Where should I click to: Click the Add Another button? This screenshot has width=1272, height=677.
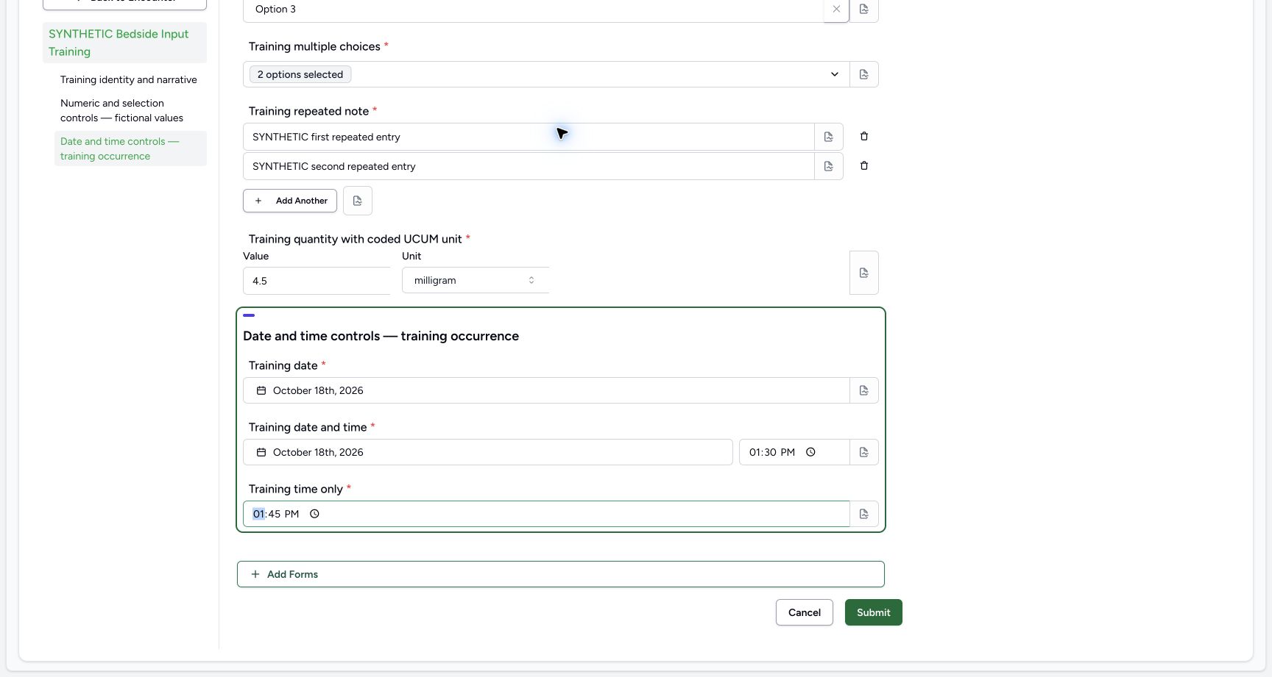coord(290,201)
